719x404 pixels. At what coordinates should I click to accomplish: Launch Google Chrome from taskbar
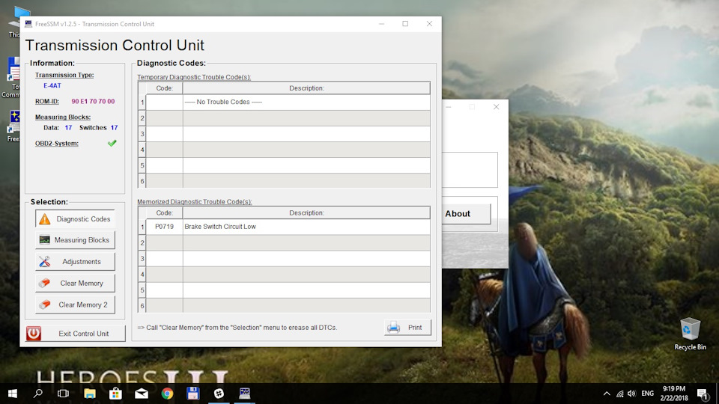pos(167,394)
